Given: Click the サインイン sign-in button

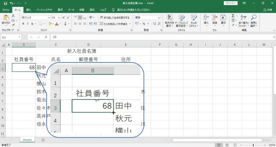Looking at the screenshot, I should click(231, 3).
